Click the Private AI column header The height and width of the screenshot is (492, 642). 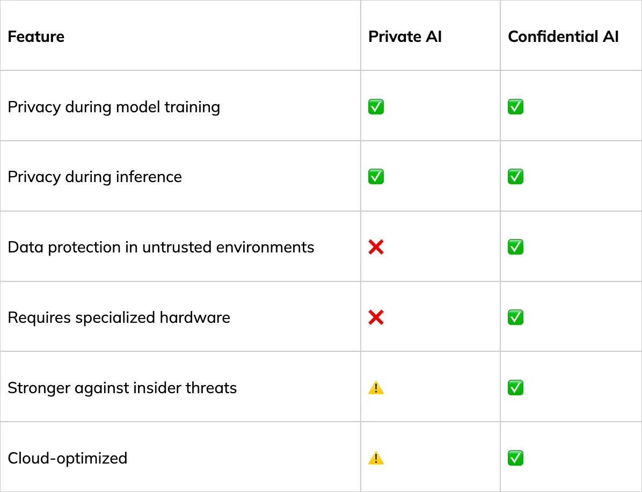coord(405,37)
